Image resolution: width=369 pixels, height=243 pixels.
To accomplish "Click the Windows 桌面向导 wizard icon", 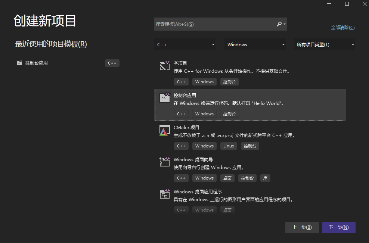I will click(x=164, y=162).
